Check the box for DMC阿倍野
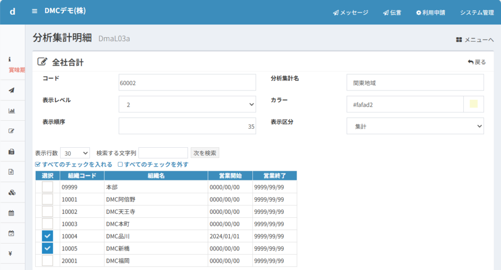The width and height of the screenshot is (501, 270). [x=47, y=199]
